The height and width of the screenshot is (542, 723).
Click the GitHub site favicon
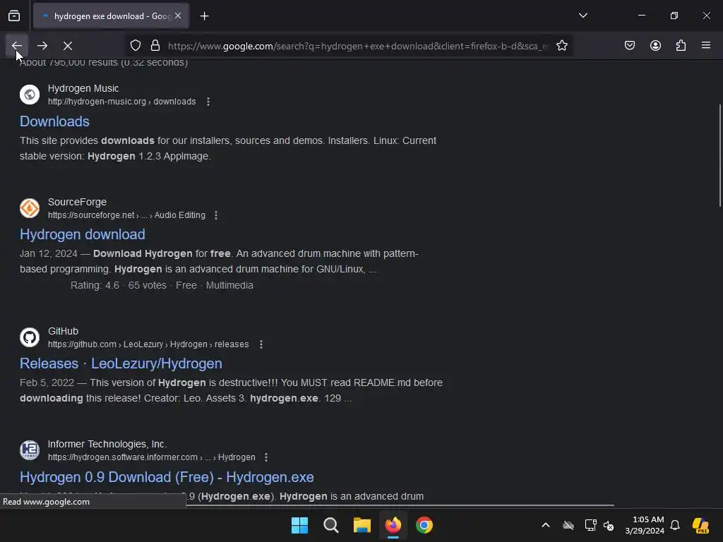(x=30, y=337)
